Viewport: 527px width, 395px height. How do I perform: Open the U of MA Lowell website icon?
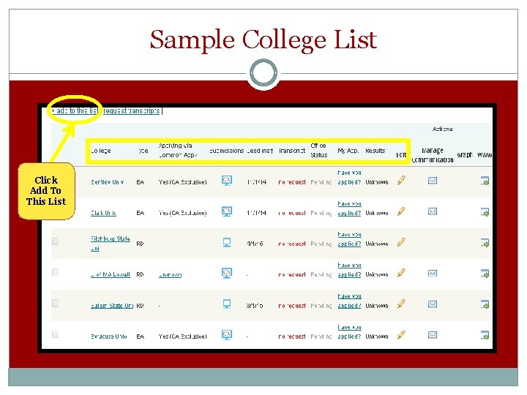485,274
